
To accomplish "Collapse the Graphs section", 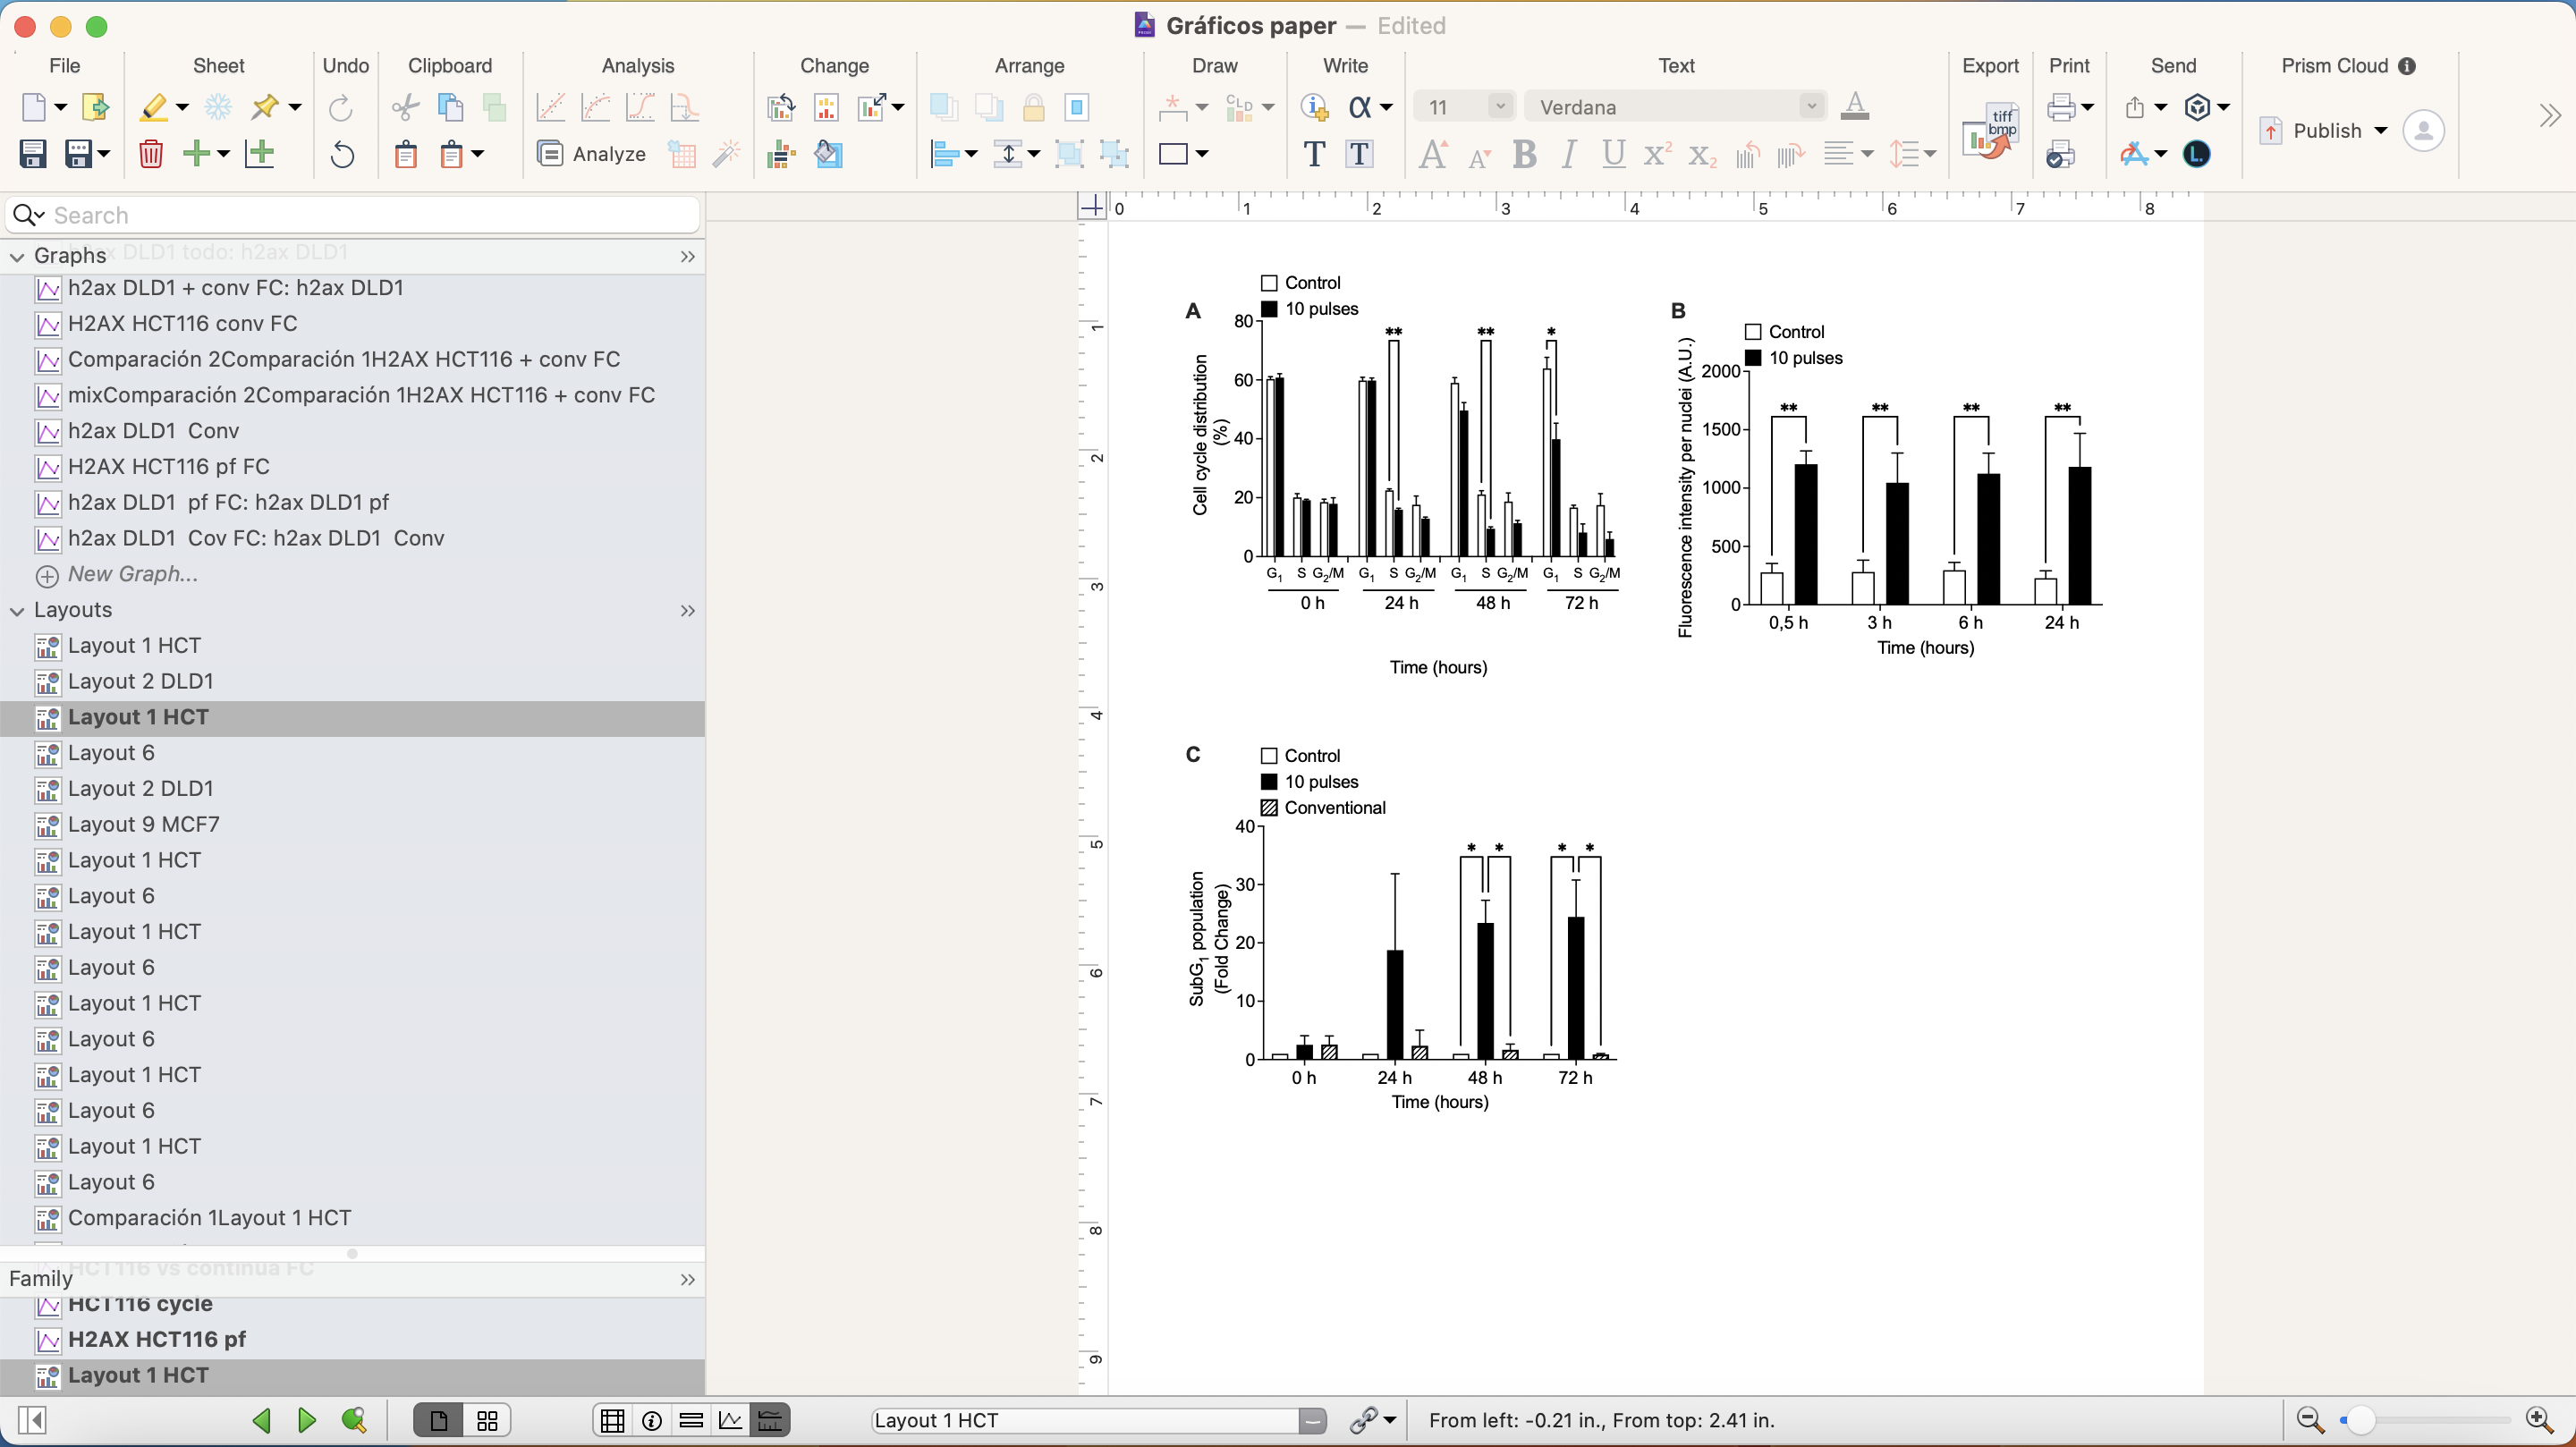I will coord(17,256).
